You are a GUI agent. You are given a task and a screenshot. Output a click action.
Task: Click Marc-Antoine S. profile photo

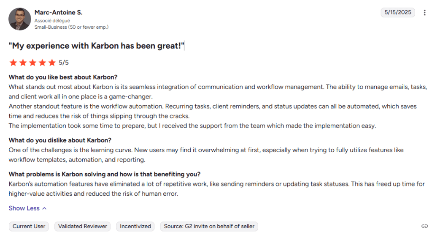pyautogui.click(x=19, y=19)
